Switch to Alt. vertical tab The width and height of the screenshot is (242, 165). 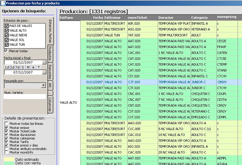point(50,86)
